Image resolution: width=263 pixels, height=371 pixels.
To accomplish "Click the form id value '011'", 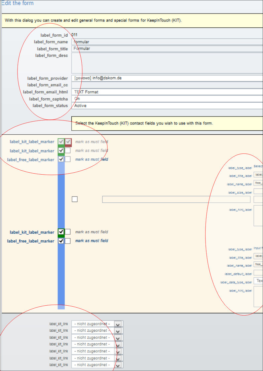I will coord(74,35).
